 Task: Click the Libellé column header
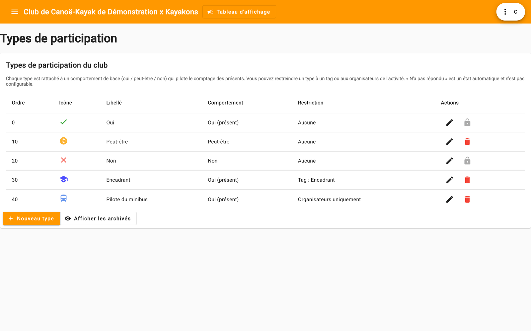(x=114, y=103)
